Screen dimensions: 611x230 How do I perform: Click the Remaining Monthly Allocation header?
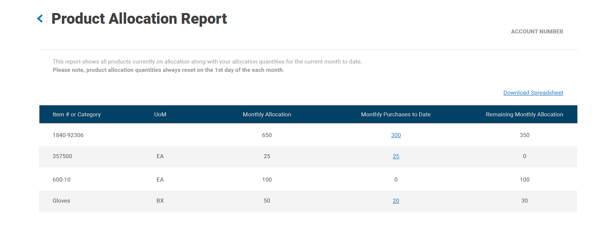coord(524,114)
